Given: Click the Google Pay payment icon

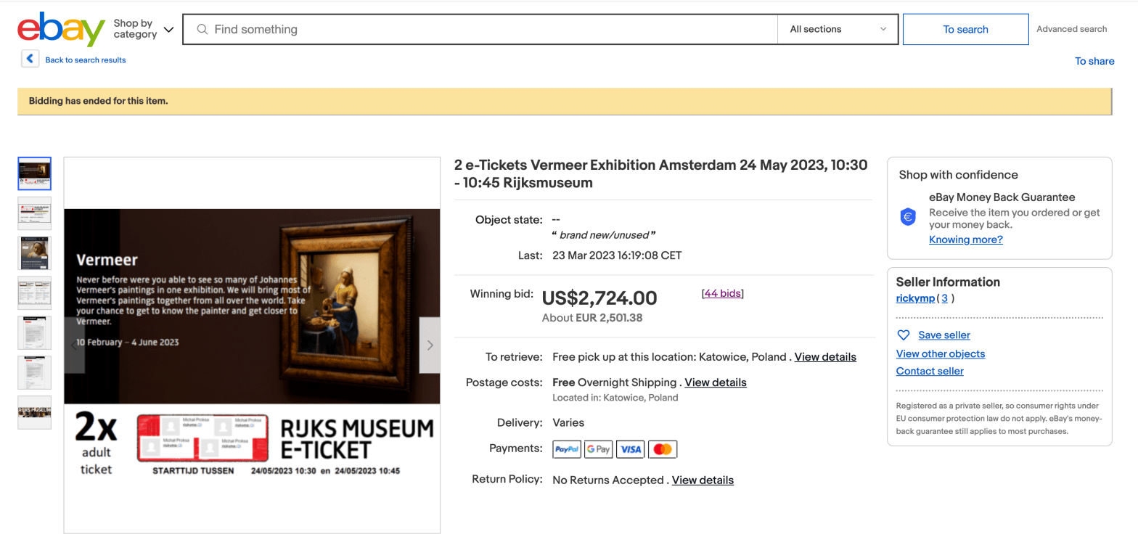Looking at the screenshot, I should point(598,449).
